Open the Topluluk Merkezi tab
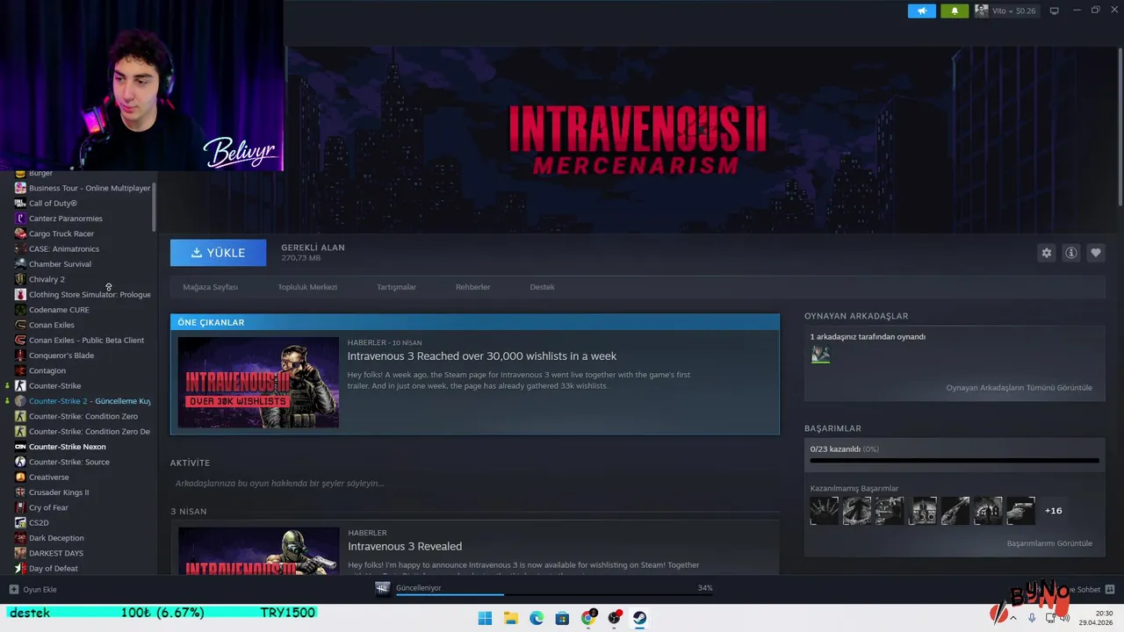The image size is (1124, 632). [307, 287]
